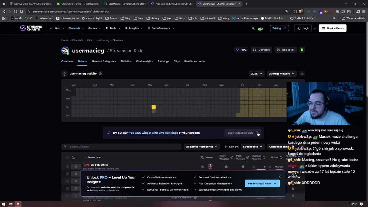Open the browser translate icon
This screenshot has width=368, height=207.
pos(287,11)
